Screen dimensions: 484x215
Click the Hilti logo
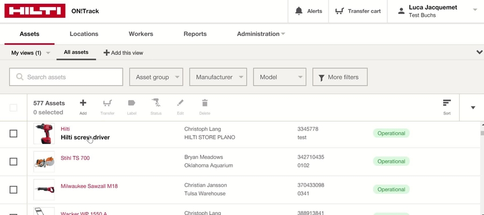[35, 11]
